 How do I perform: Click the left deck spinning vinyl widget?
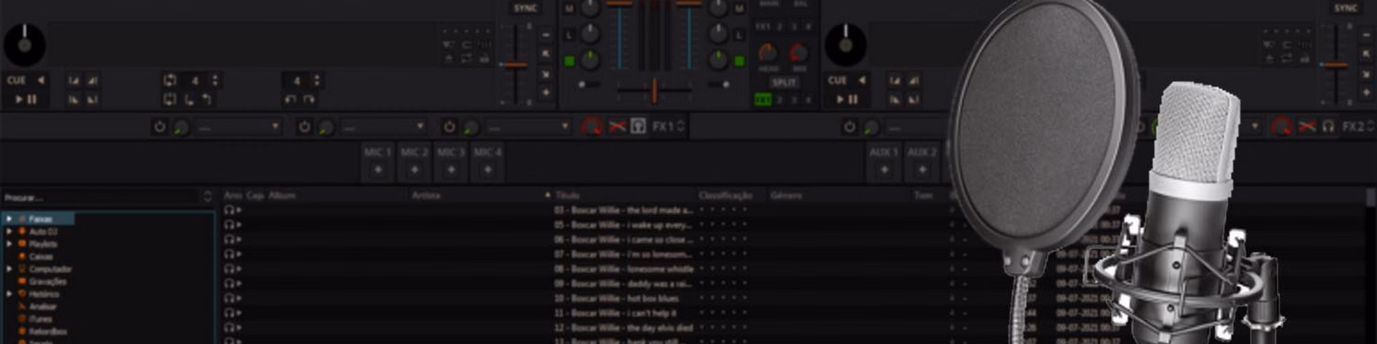click(x=25, y=45)
